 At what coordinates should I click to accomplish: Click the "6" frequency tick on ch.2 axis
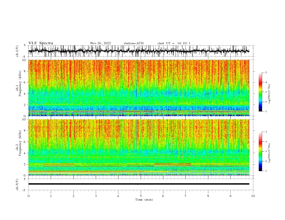tap(25, 142)
